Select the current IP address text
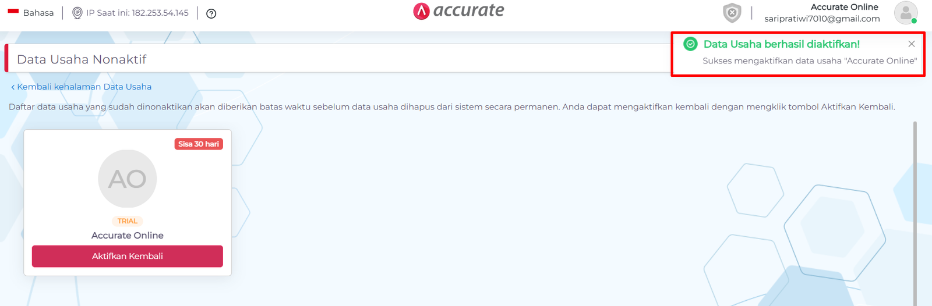932x306 pixels. coord(137,13)
